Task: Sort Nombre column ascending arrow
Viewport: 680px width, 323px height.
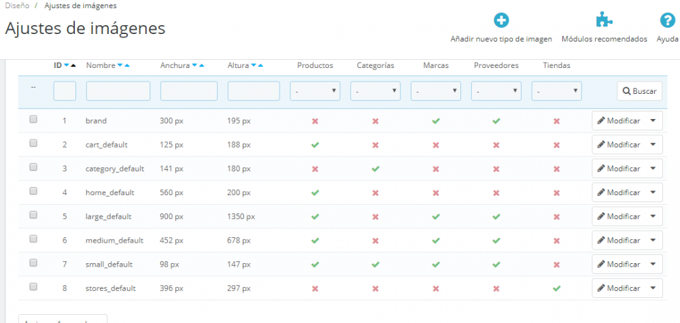Action: (x=126, y=65)
